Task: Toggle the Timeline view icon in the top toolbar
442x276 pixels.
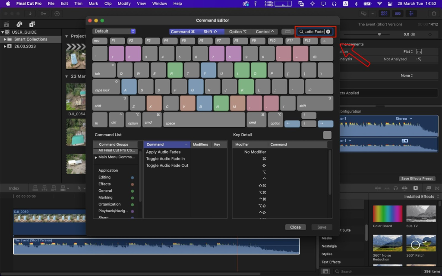Action: click(x=398, y=13)
